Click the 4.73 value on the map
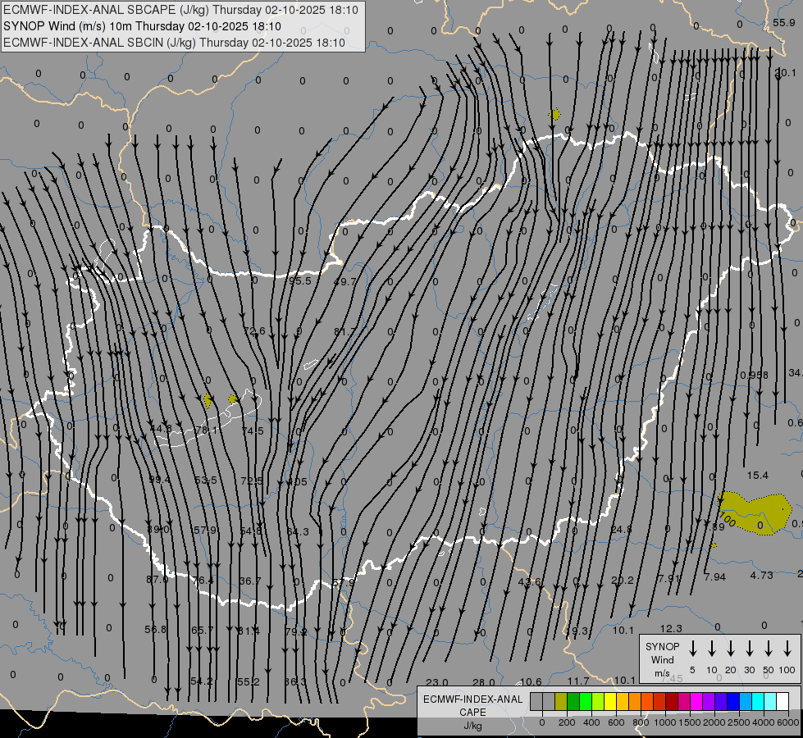The height and width of the screenshot is (738, 803). 761,575
